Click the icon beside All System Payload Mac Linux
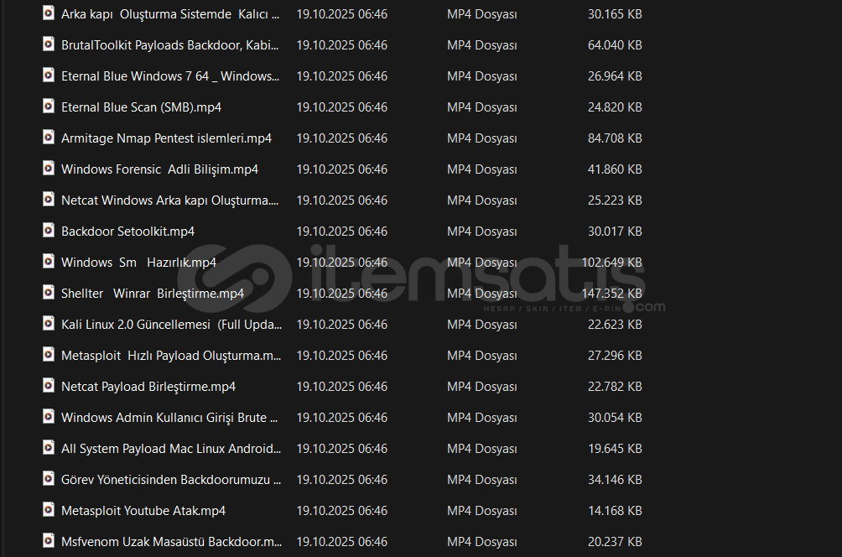This screenshot has width=842, height=557. [49, 448]
